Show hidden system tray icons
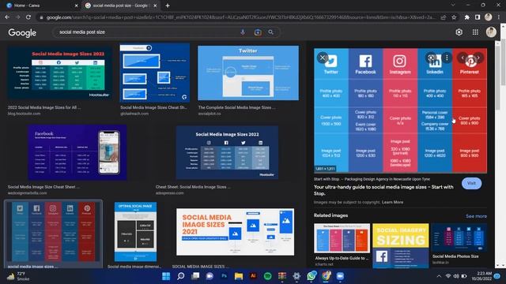 point(439,276)
